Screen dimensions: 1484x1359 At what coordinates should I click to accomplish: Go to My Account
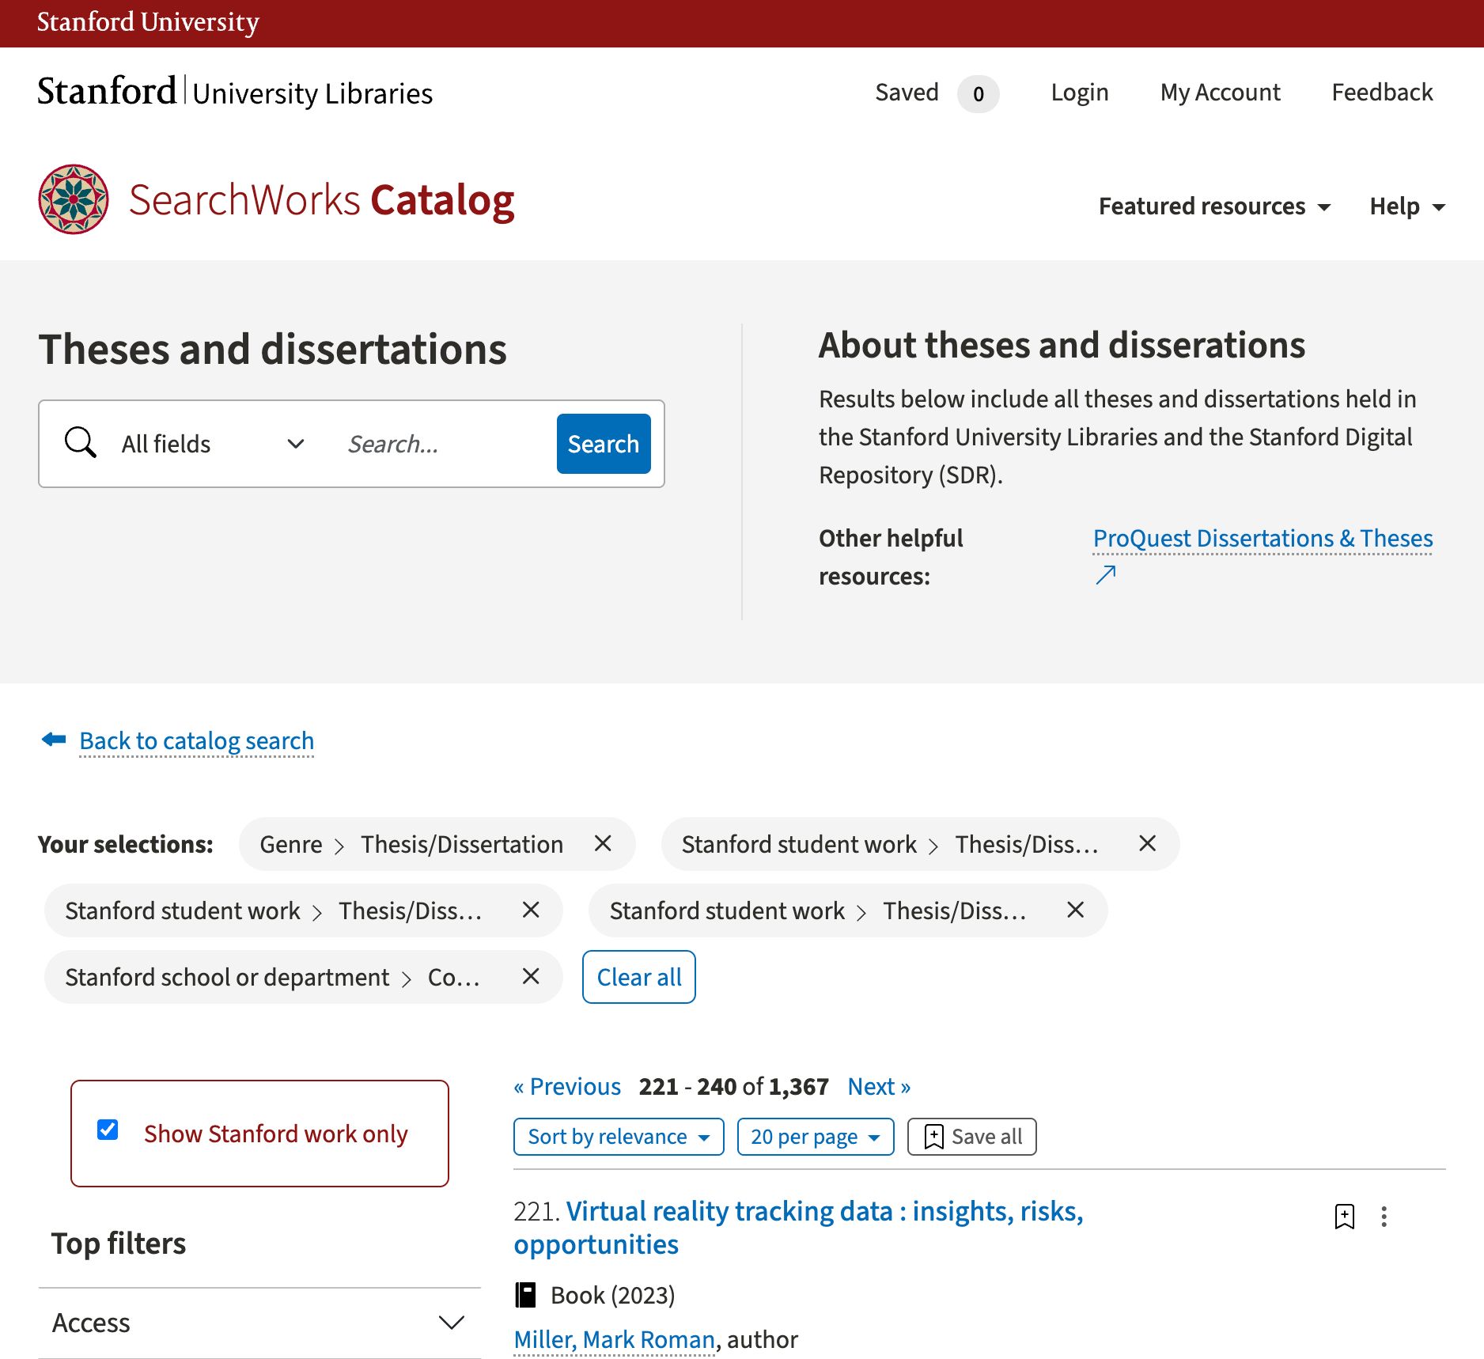tap(1220, 93)
